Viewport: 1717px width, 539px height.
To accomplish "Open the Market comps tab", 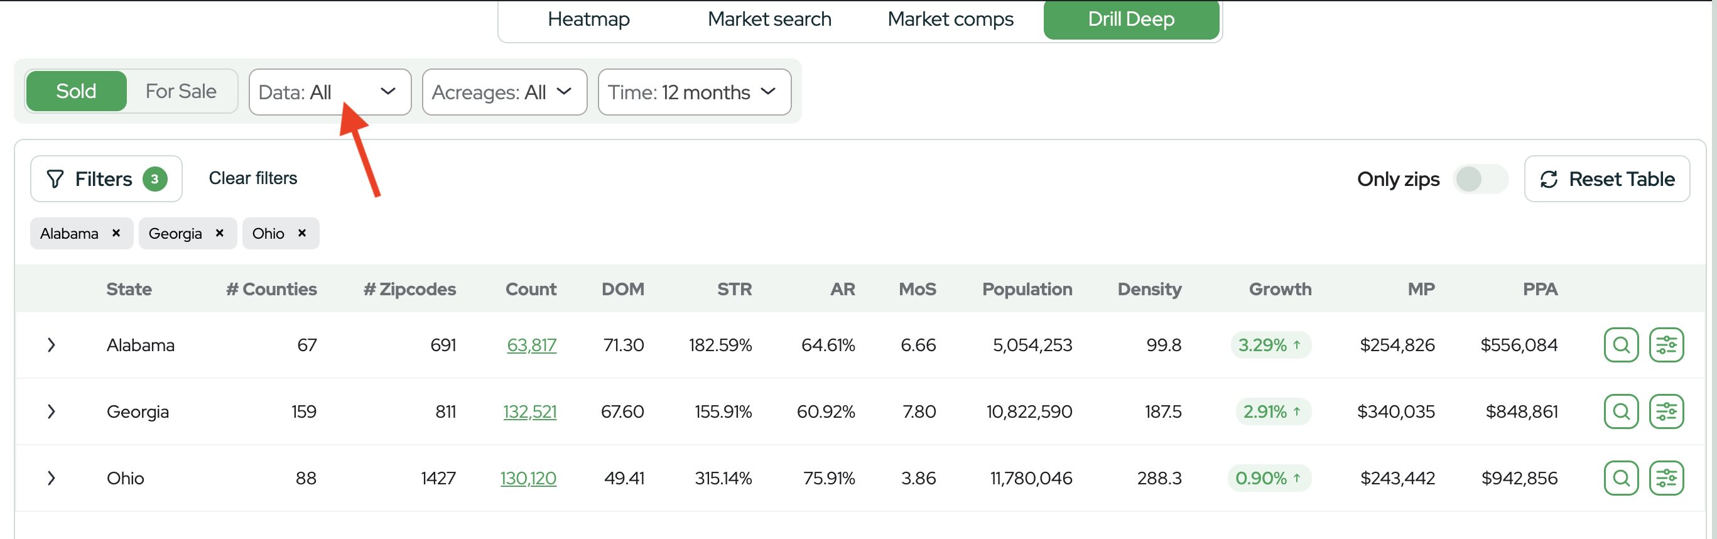I will coord(950,19).
